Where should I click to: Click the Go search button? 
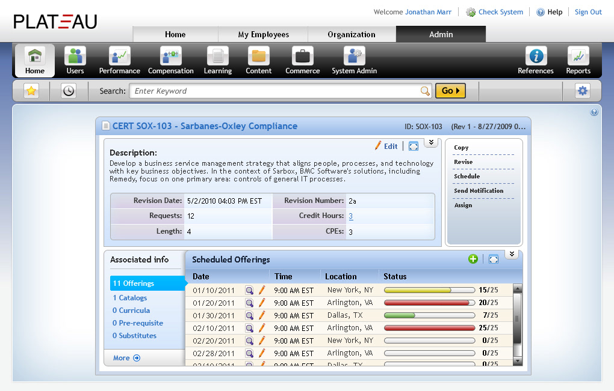coord(450,91)
